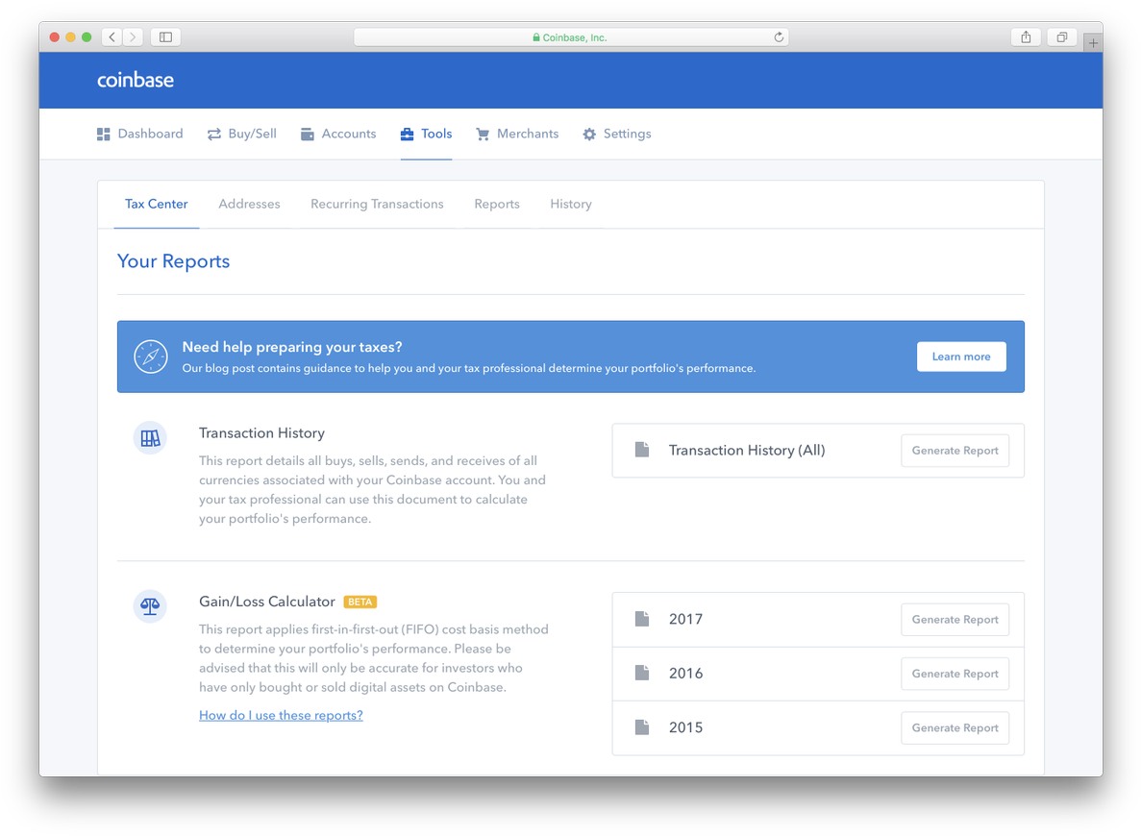Open Settings using the gear icon
This screenshot has height=836, width=1141.
coord(589,134)
